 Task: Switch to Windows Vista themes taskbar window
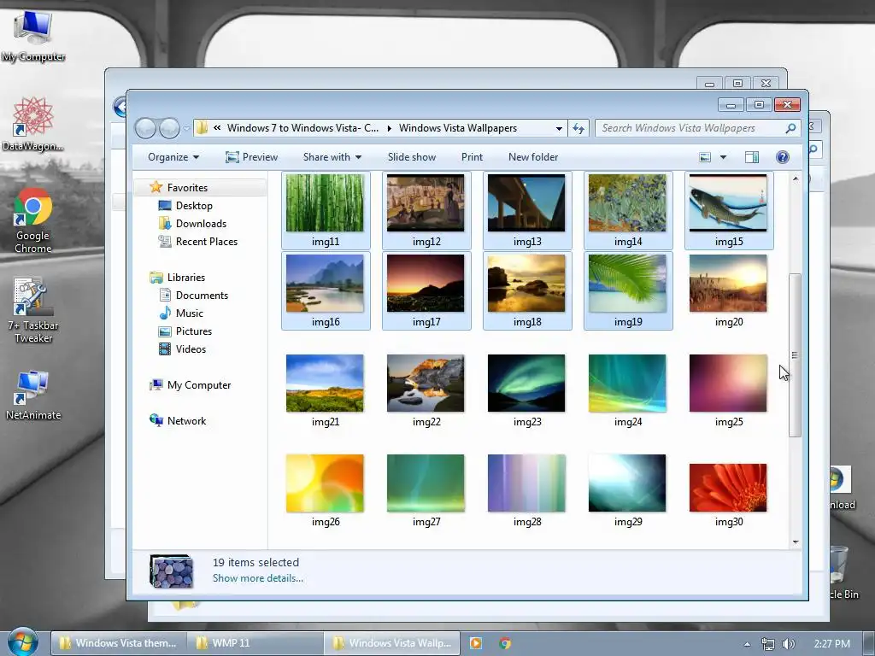118,643
